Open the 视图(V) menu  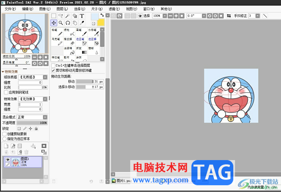pos(132,9)
